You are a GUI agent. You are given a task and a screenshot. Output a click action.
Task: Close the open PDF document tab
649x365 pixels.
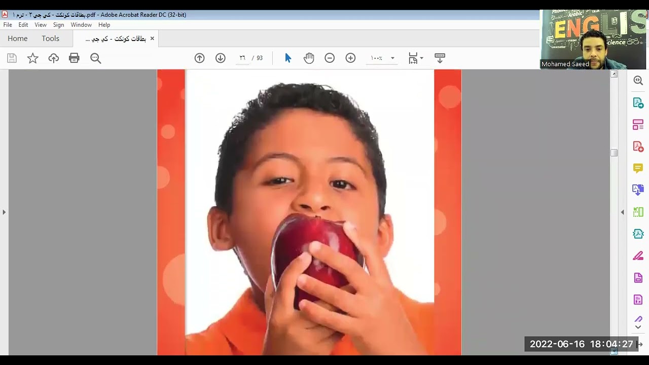click(152, 39)
